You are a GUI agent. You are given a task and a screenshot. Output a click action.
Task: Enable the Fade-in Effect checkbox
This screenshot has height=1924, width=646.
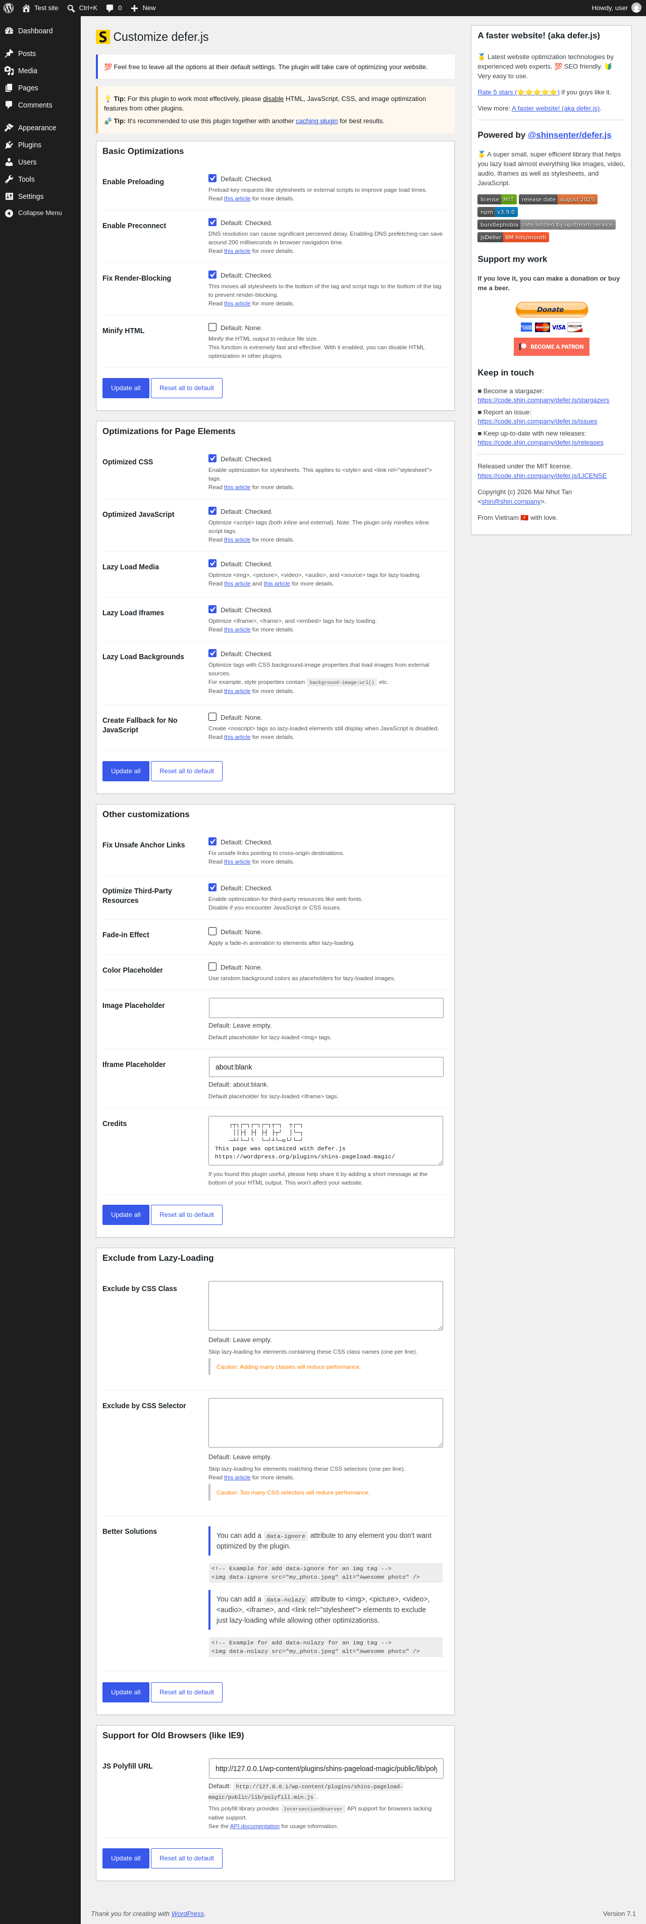click(x=213, y=931)
